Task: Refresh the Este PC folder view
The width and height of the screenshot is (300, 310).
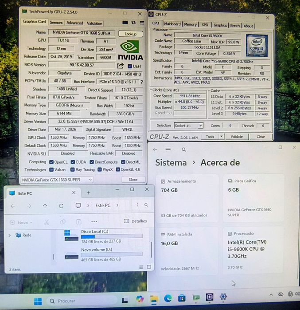Action: [61, 206]
